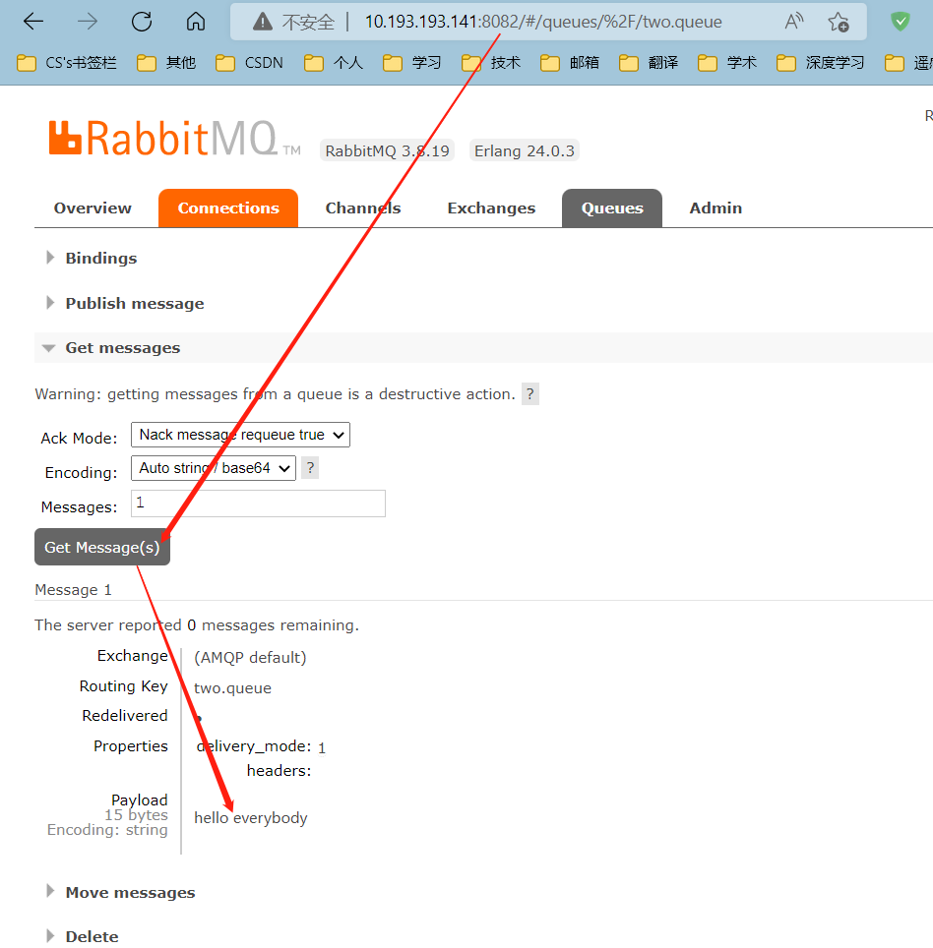Open the read aloud icon in address bar
The height and width of the screenshot is (948, 933).
tap(794, 22)
